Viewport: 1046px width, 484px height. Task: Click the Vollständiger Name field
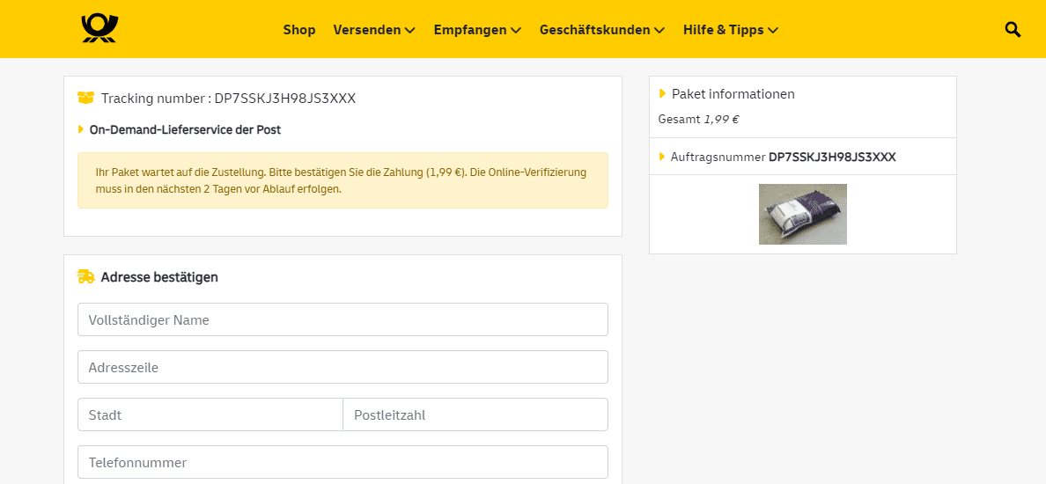343,319
